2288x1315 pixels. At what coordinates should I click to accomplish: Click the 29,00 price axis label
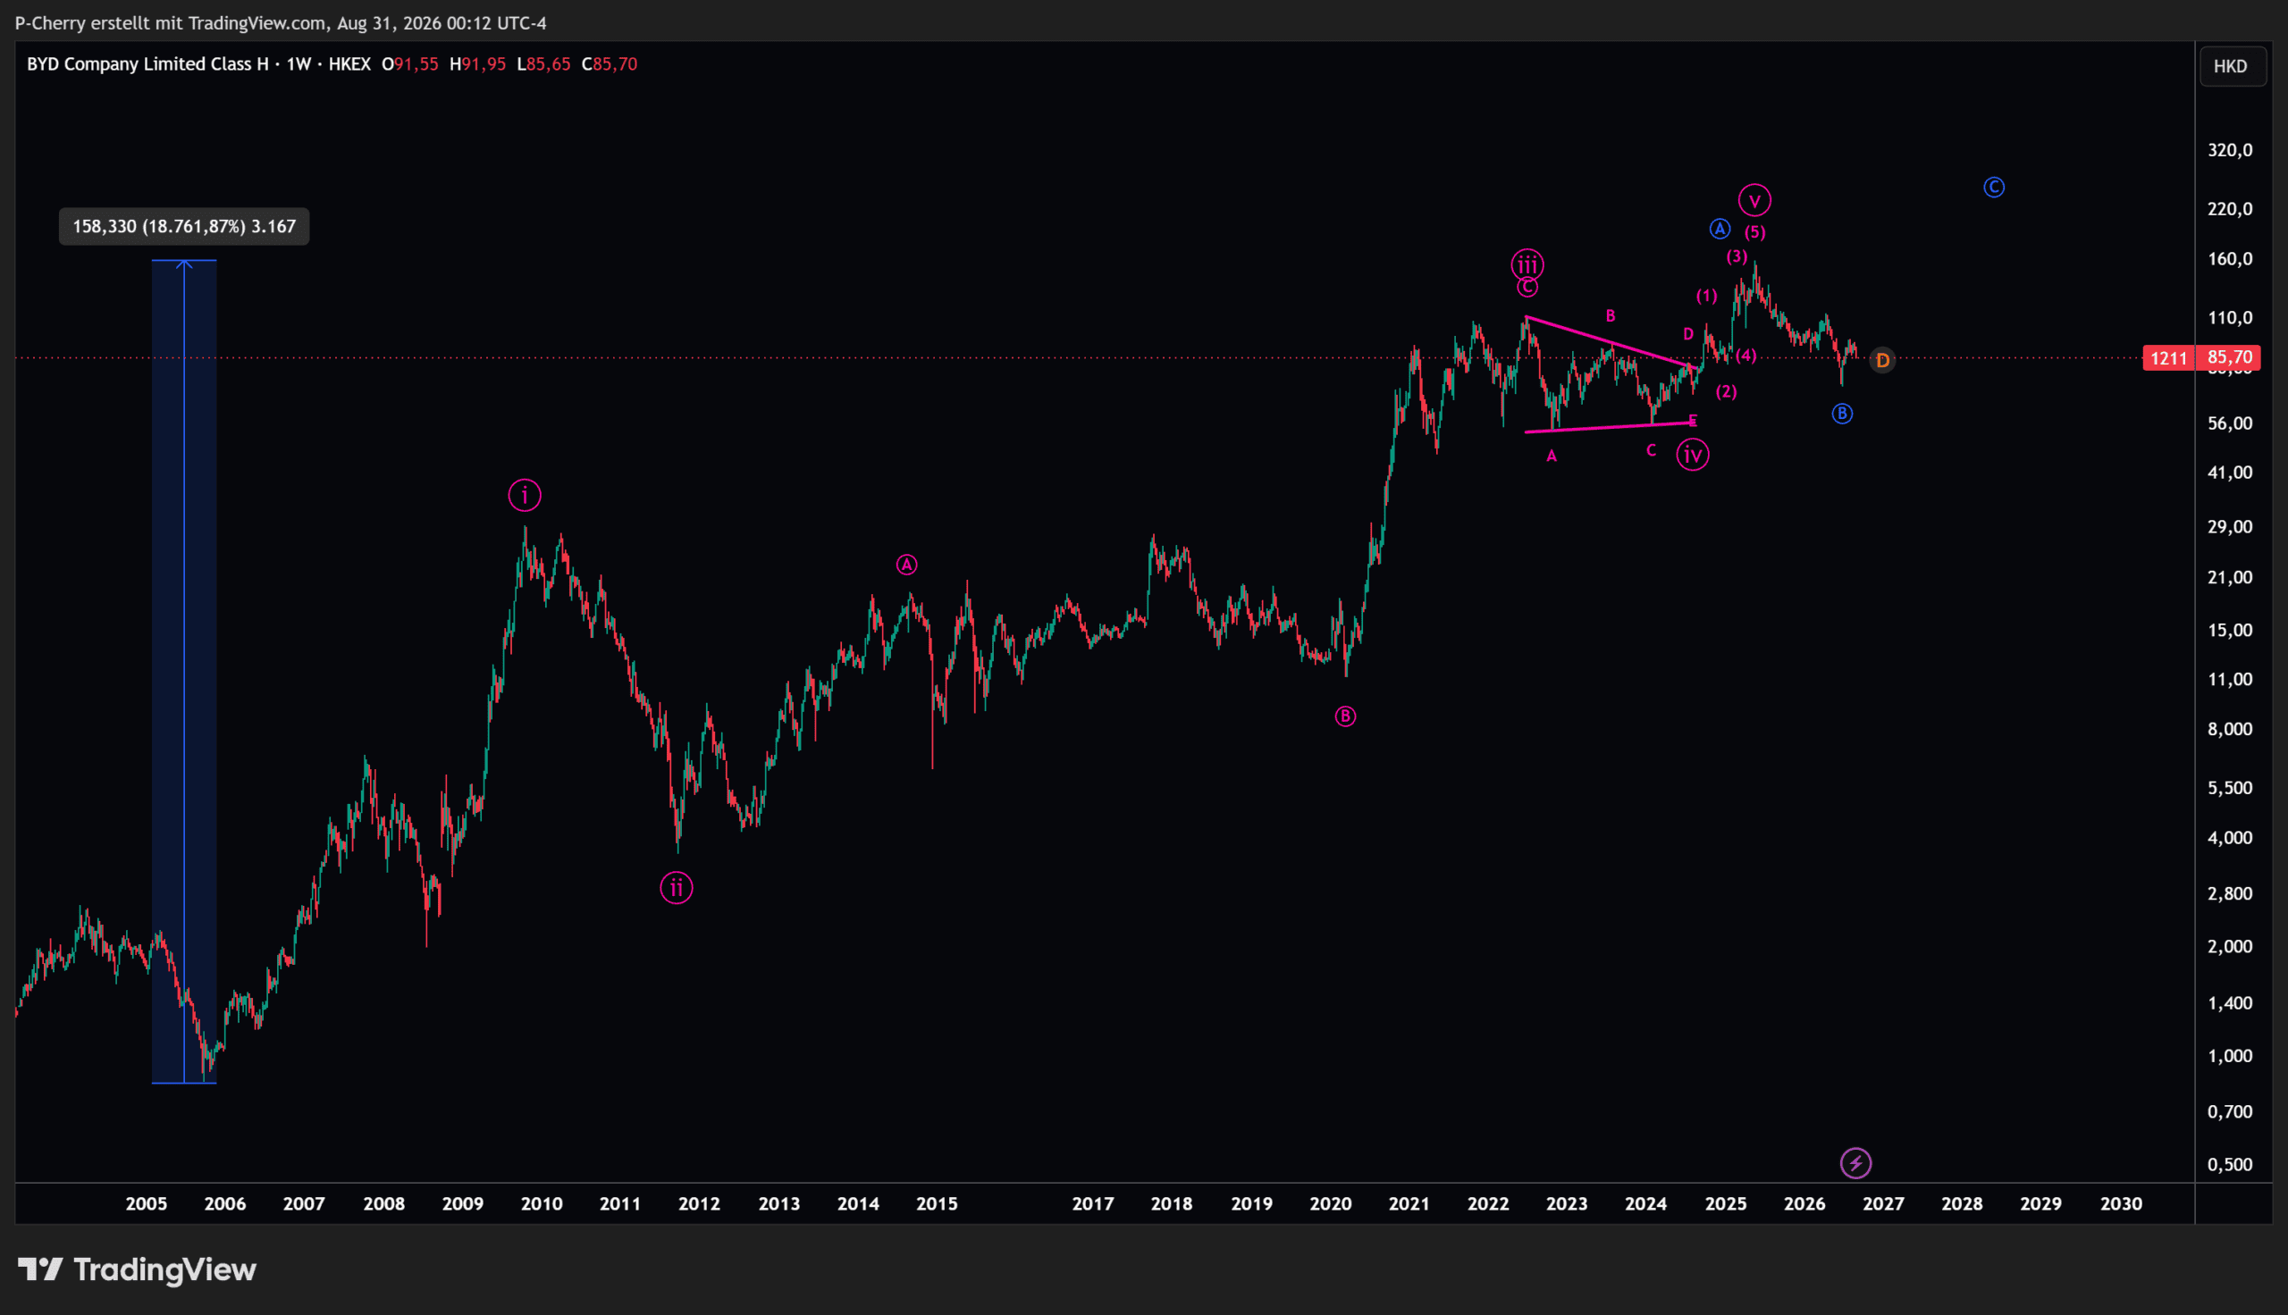(x=2230, y=526)
